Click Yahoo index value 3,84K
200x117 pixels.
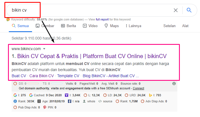(76, 95)
